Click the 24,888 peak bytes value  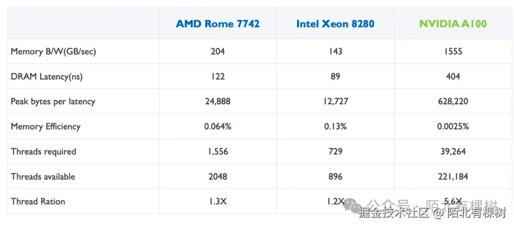(x=217, y=101)
